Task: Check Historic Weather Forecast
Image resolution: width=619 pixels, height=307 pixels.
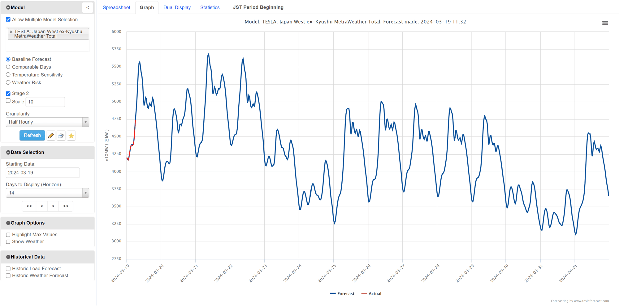Action: click(8, 276)
